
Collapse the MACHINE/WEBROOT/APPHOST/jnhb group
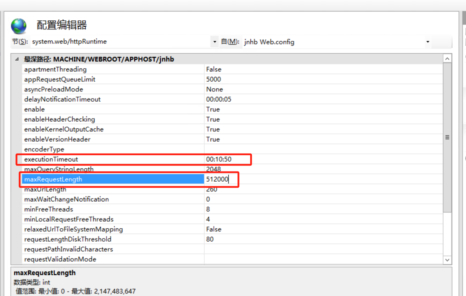pos(17,59)
